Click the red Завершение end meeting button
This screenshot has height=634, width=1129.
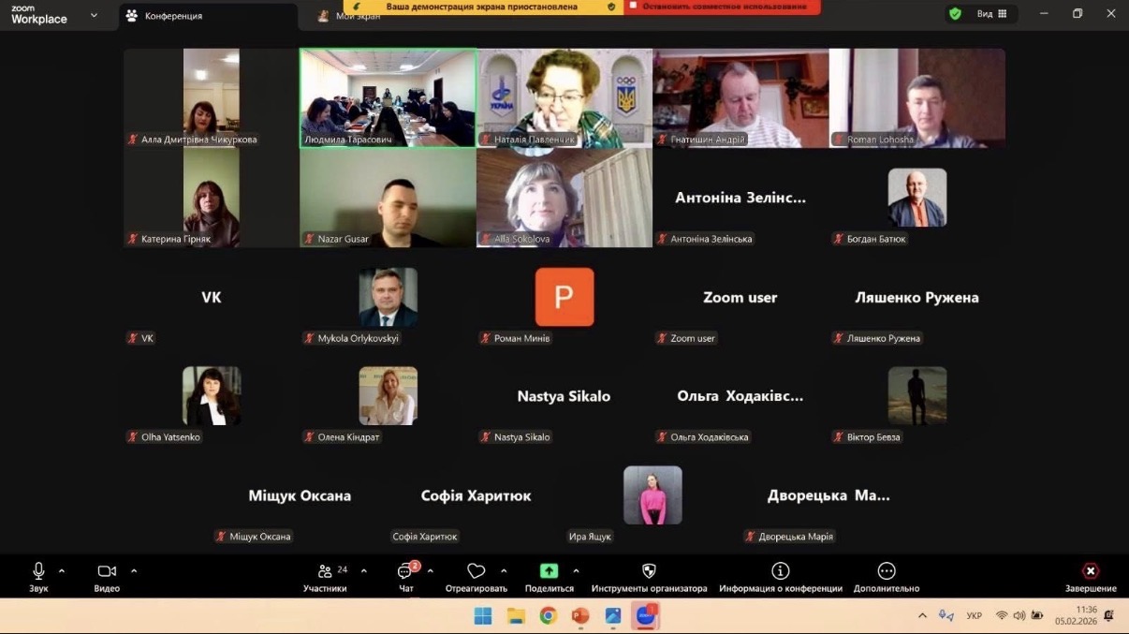tap(1091, 571)
